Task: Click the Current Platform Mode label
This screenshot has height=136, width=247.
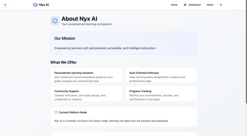Action: pos(73,113)
